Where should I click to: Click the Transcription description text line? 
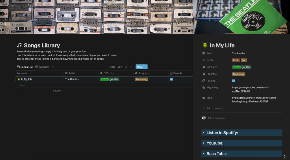pyautogui.click(x=51, y=52)
